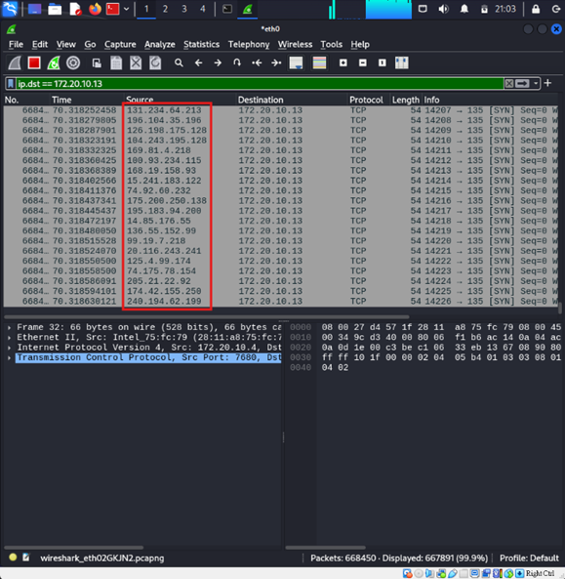Sort packets by the Protocol column header

[369, 100]
